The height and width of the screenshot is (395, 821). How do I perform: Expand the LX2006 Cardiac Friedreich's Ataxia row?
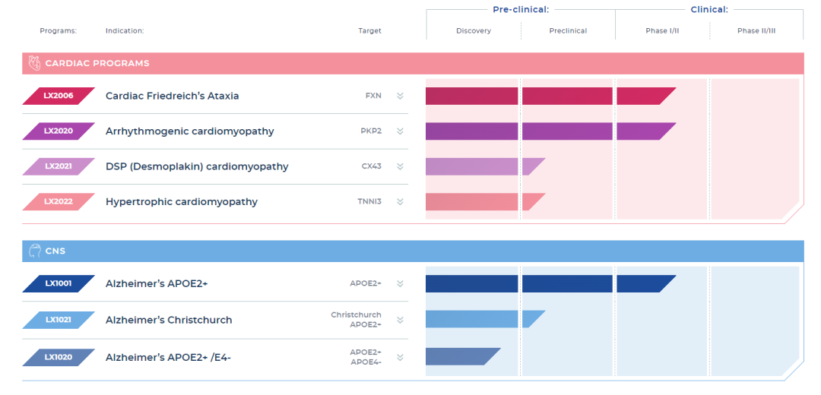(400, 96)
